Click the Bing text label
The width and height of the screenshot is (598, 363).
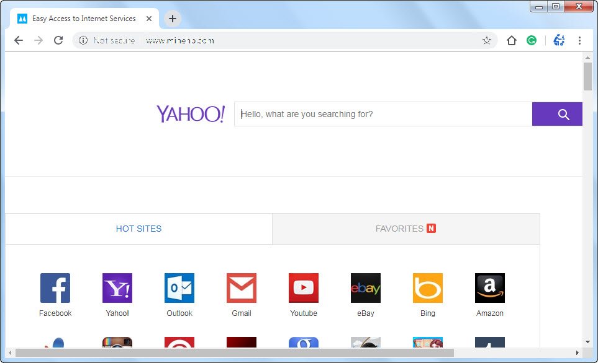428,313
